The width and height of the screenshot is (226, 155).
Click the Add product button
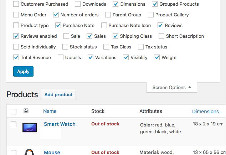58,94
